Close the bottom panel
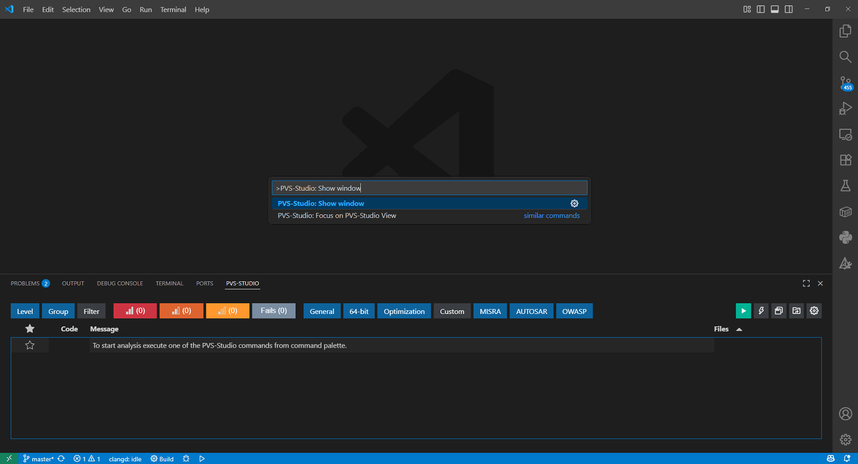Screen dimensions: 858x464 click(820, 283)
